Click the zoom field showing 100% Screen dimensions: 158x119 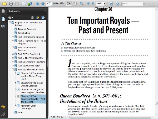[x=100, y=3]
